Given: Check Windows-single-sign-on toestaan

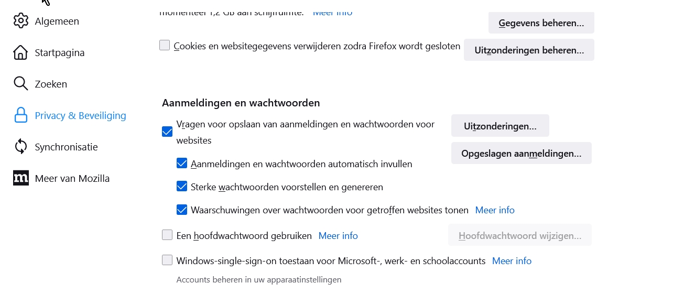Looking at the screenshot, I should tap(167, 259).
